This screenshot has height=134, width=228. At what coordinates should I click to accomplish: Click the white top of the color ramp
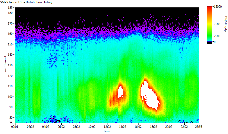pos(209,6)
